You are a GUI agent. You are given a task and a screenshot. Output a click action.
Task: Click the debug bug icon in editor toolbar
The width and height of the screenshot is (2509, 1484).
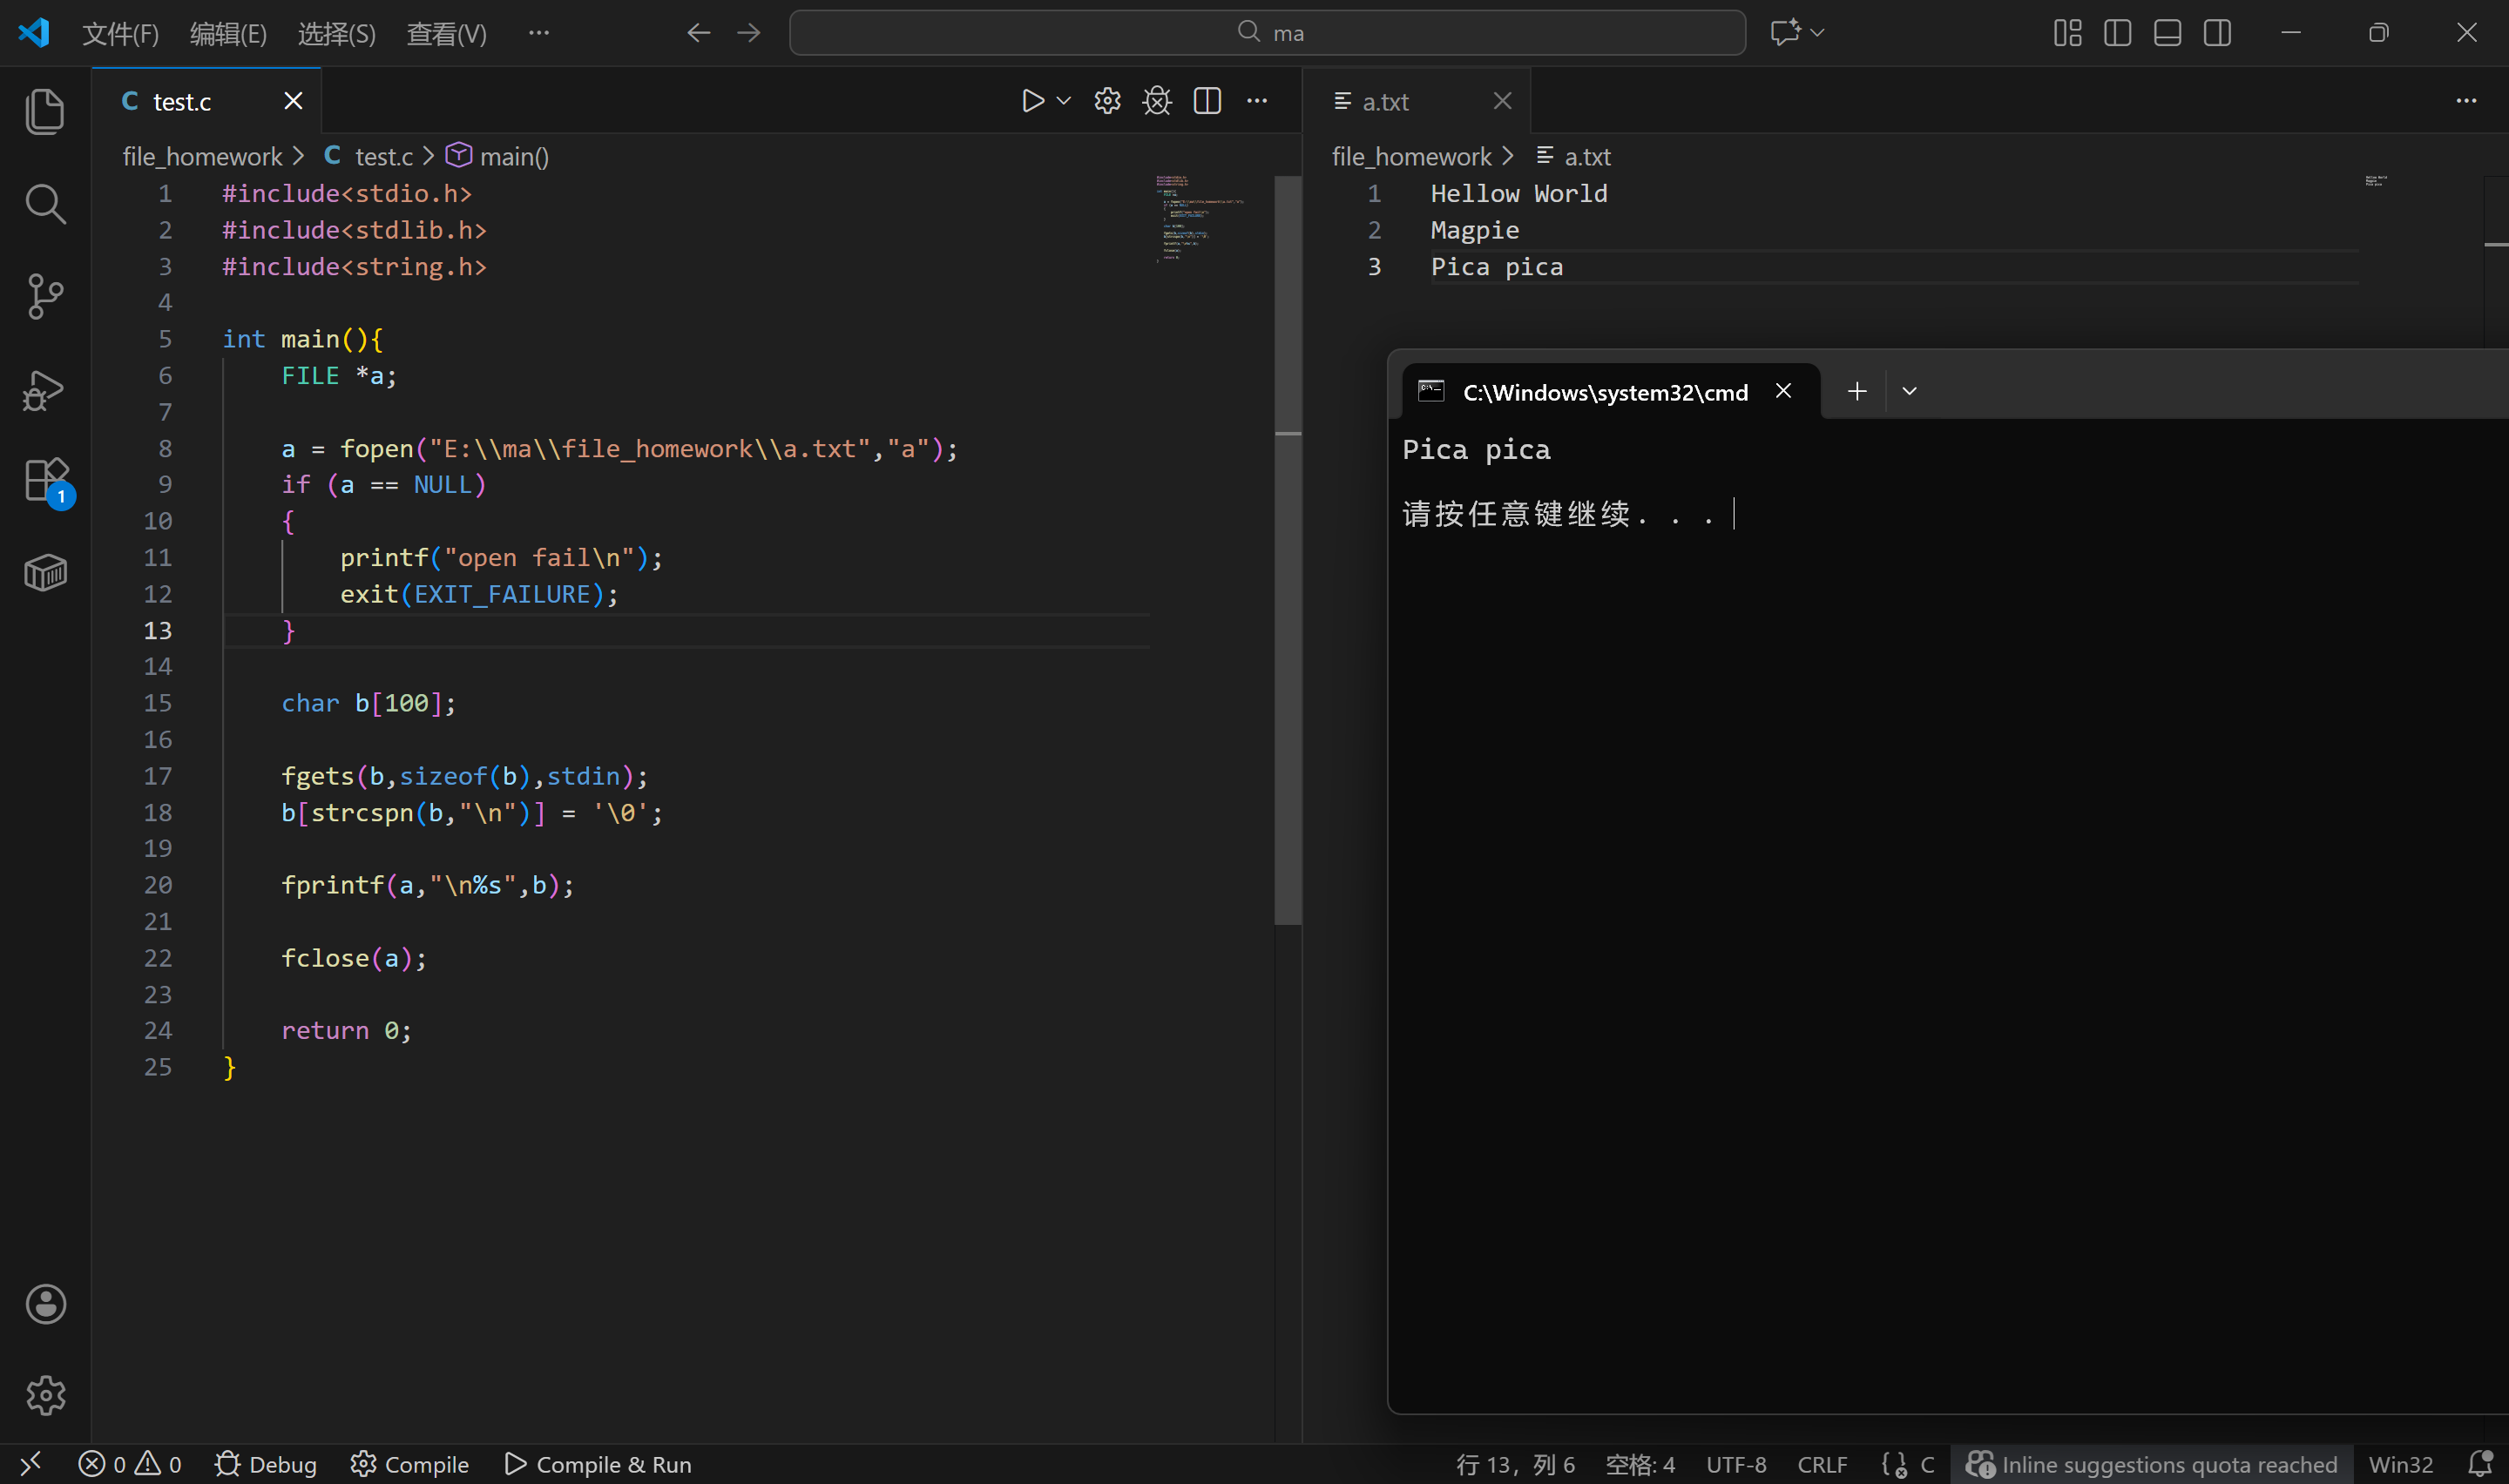point(1157,101)
